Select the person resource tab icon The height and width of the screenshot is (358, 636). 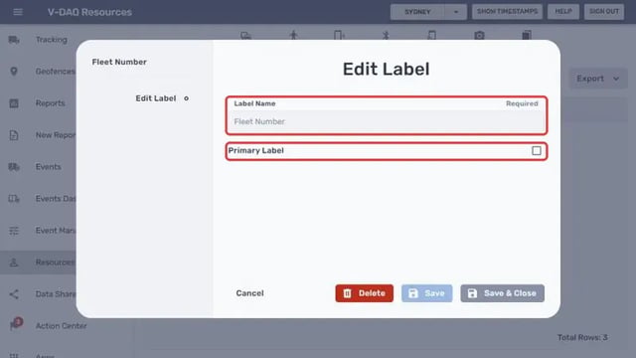click(x=294, y=36)
